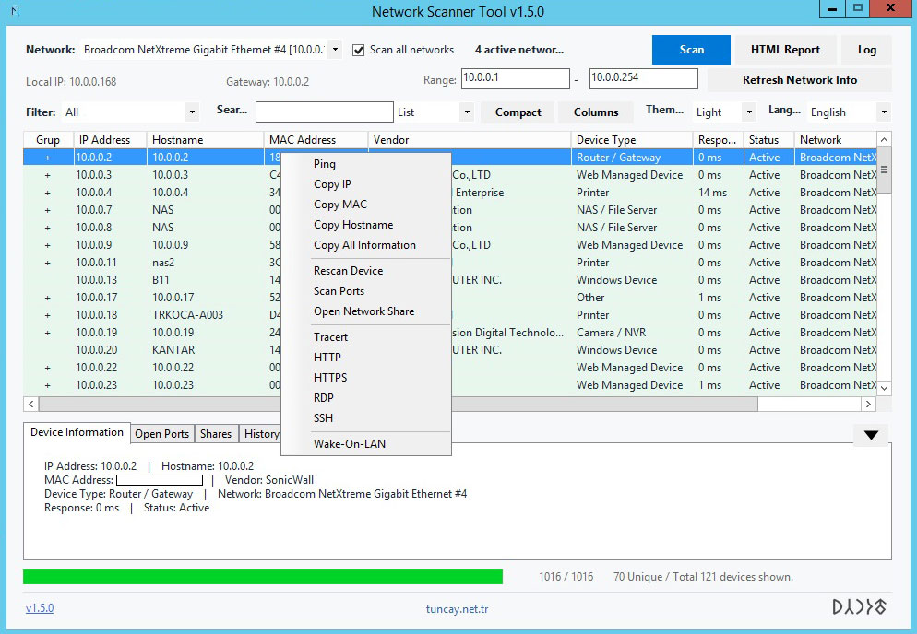917x634 pixels.
Task: Open Columns chooser button
Action: click(595, 112)
